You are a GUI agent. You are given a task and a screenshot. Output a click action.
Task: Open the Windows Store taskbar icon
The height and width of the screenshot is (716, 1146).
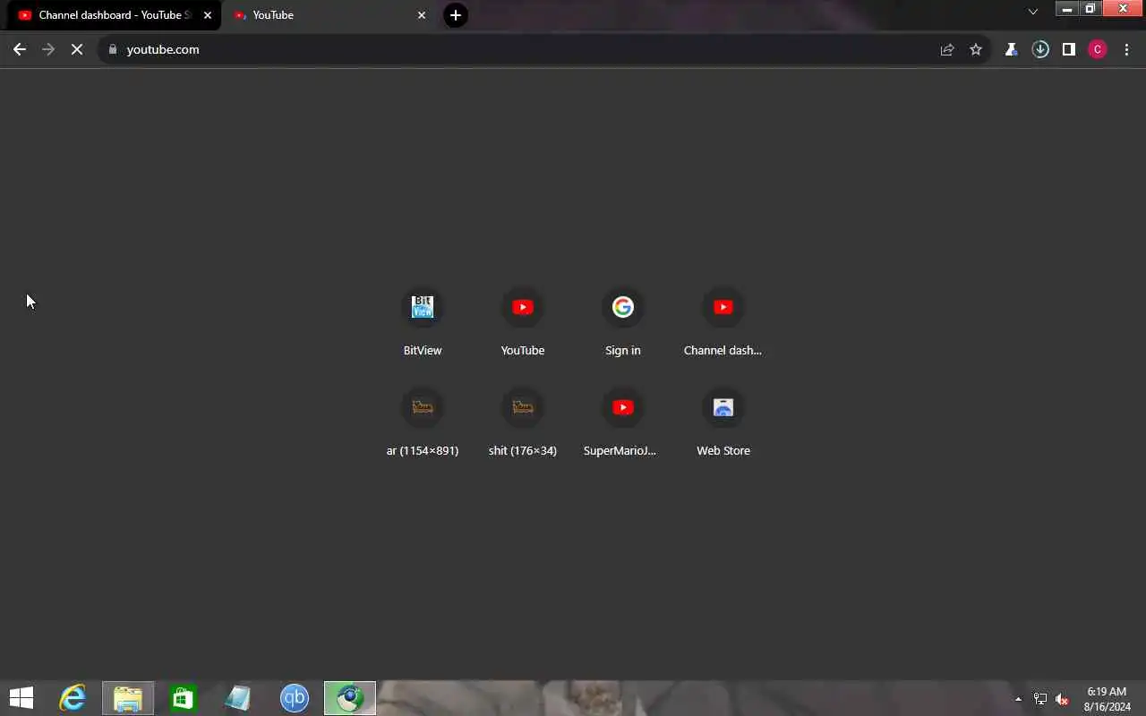pyautogui.click(x=184, y=698)
